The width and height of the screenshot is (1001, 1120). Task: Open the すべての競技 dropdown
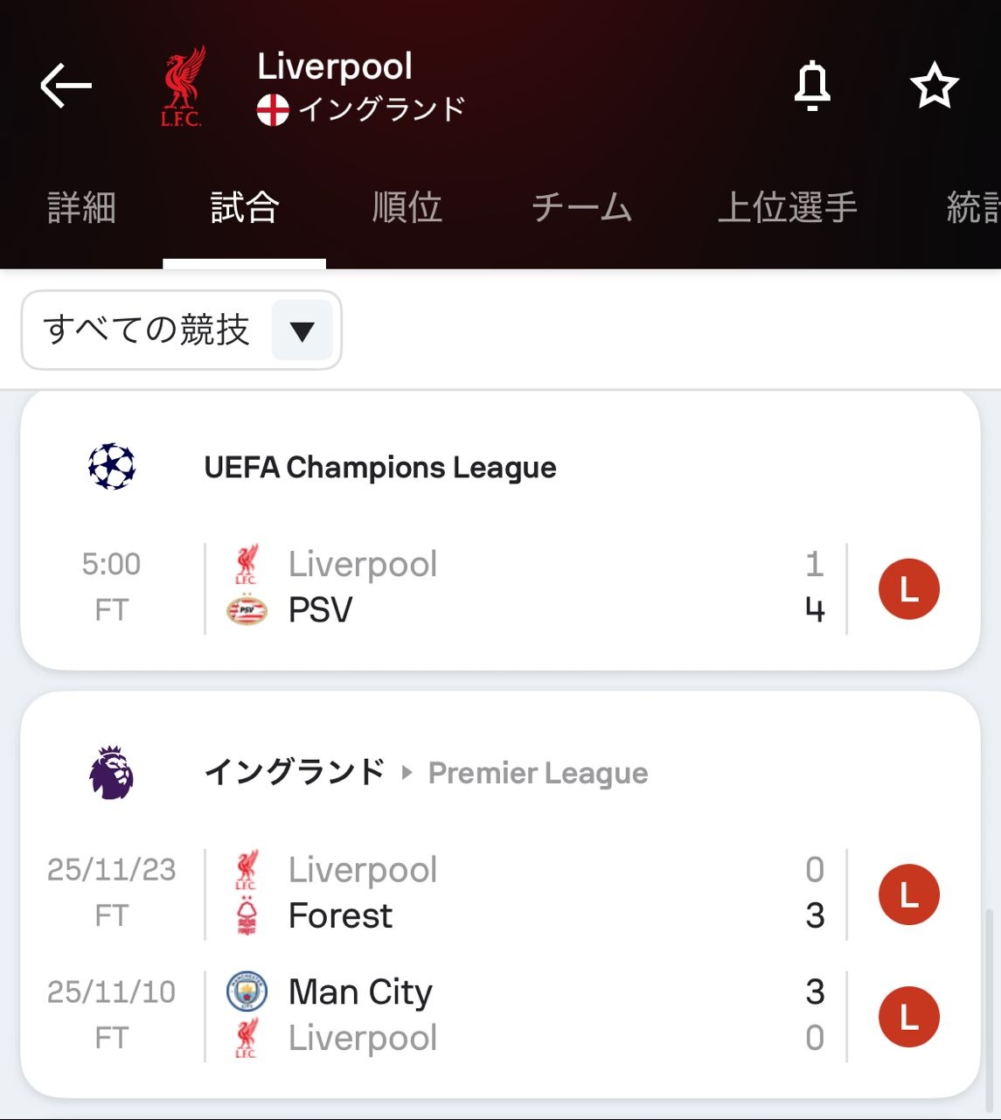coord(147,330)
